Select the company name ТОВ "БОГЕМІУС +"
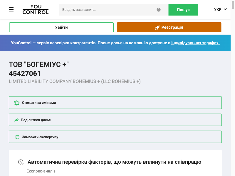 pos(38,64)
